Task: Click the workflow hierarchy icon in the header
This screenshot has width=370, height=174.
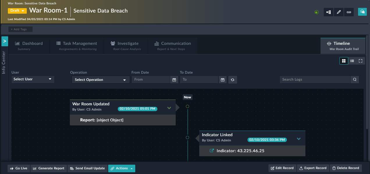Action: point(328,12)
